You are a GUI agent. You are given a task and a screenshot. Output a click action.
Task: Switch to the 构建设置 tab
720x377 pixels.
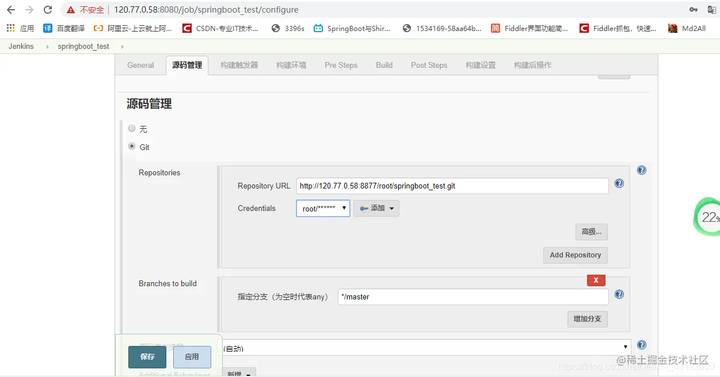click(x=481, y=65)
